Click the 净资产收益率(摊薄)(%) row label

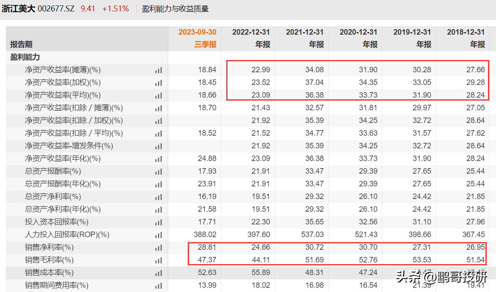(63, 70)
